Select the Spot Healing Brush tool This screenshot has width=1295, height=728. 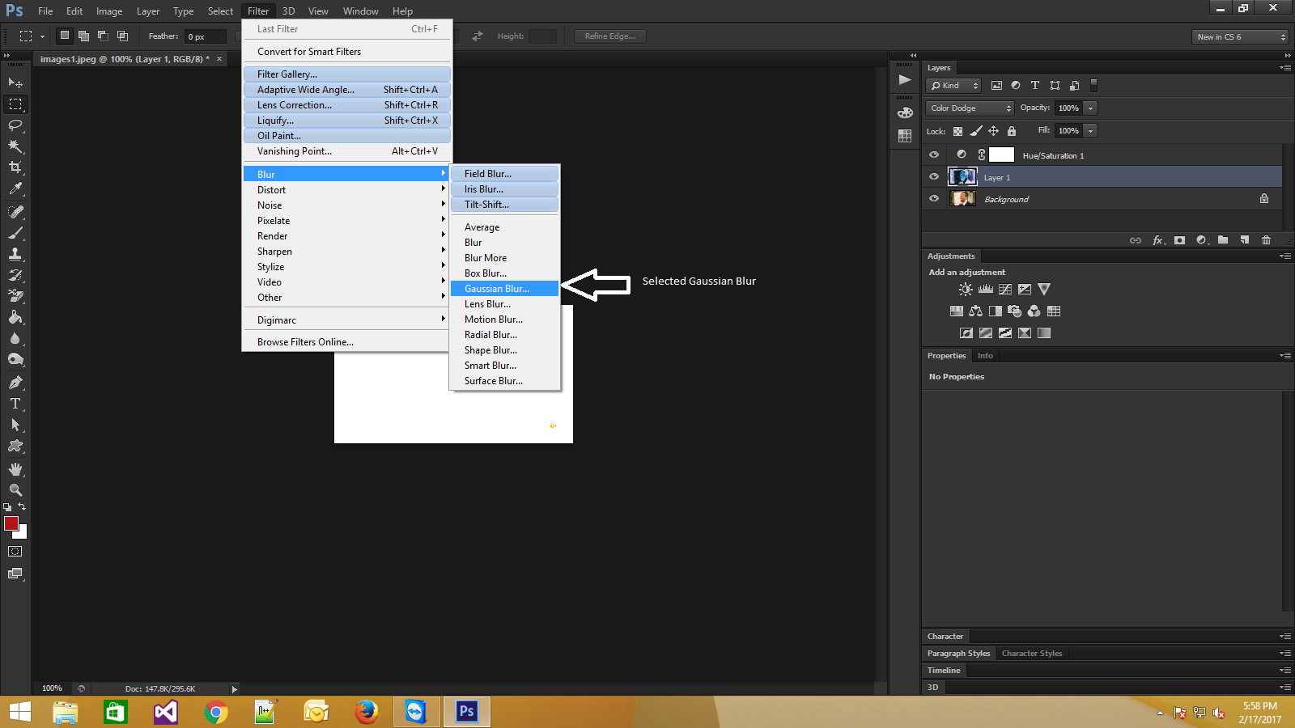pyautogui.click(x=15, y=211)
